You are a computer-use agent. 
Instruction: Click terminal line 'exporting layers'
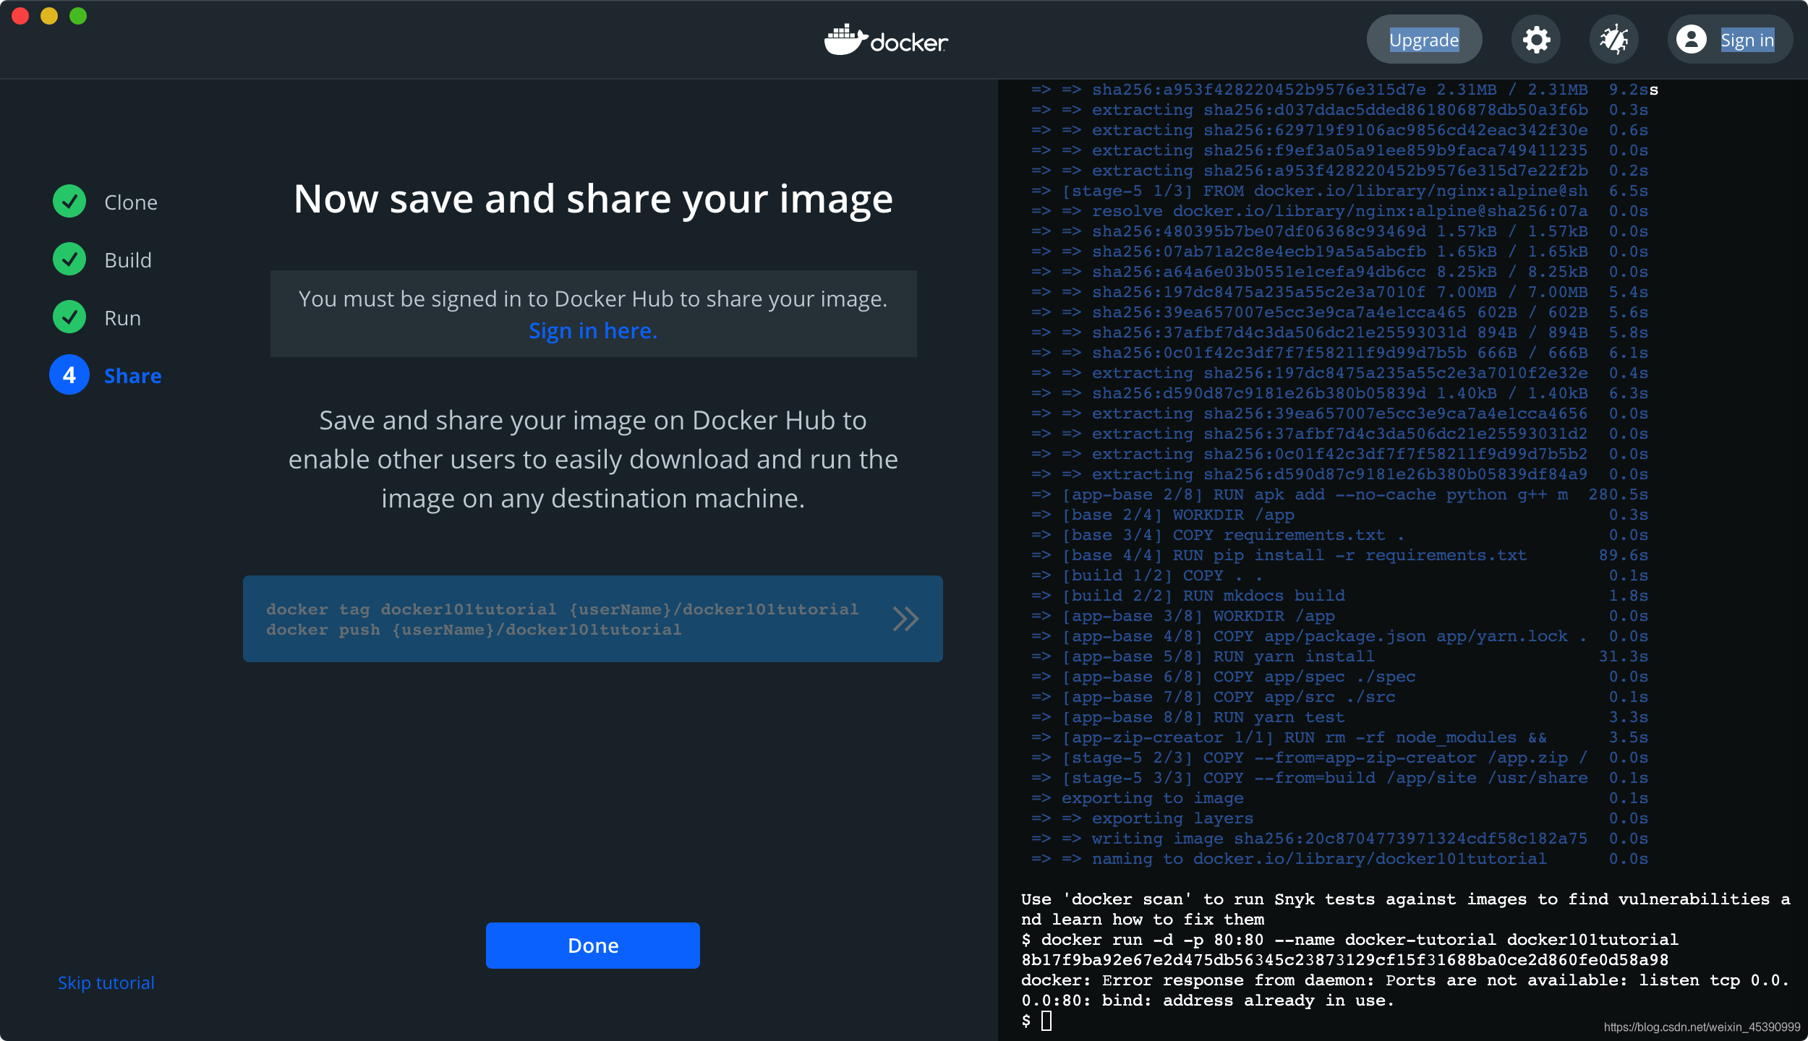coord(1339,818)
